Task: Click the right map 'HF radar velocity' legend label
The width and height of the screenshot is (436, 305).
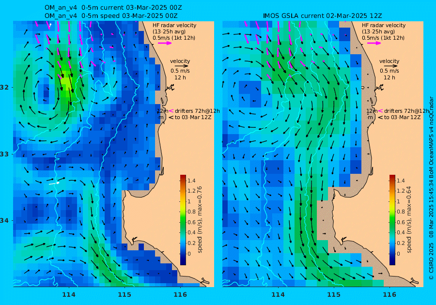Action: point(384,25)
